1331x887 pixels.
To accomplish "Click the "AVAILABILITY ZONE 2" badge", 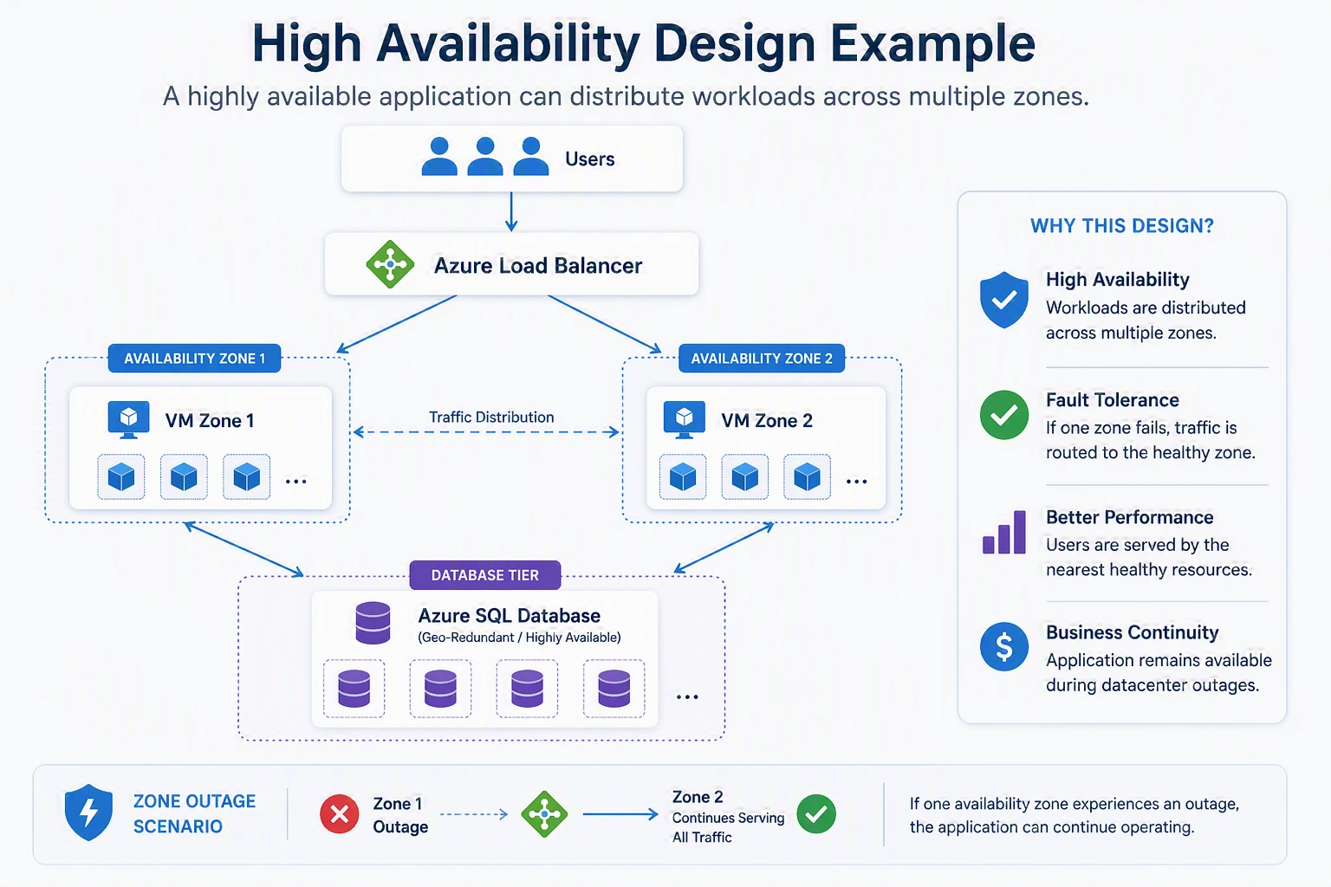I will click(761, 359).
